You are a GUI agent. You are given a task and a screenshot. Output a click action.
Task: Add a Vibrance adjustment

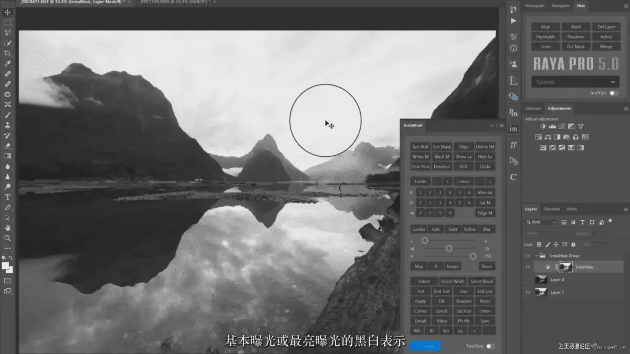(581, 126)
